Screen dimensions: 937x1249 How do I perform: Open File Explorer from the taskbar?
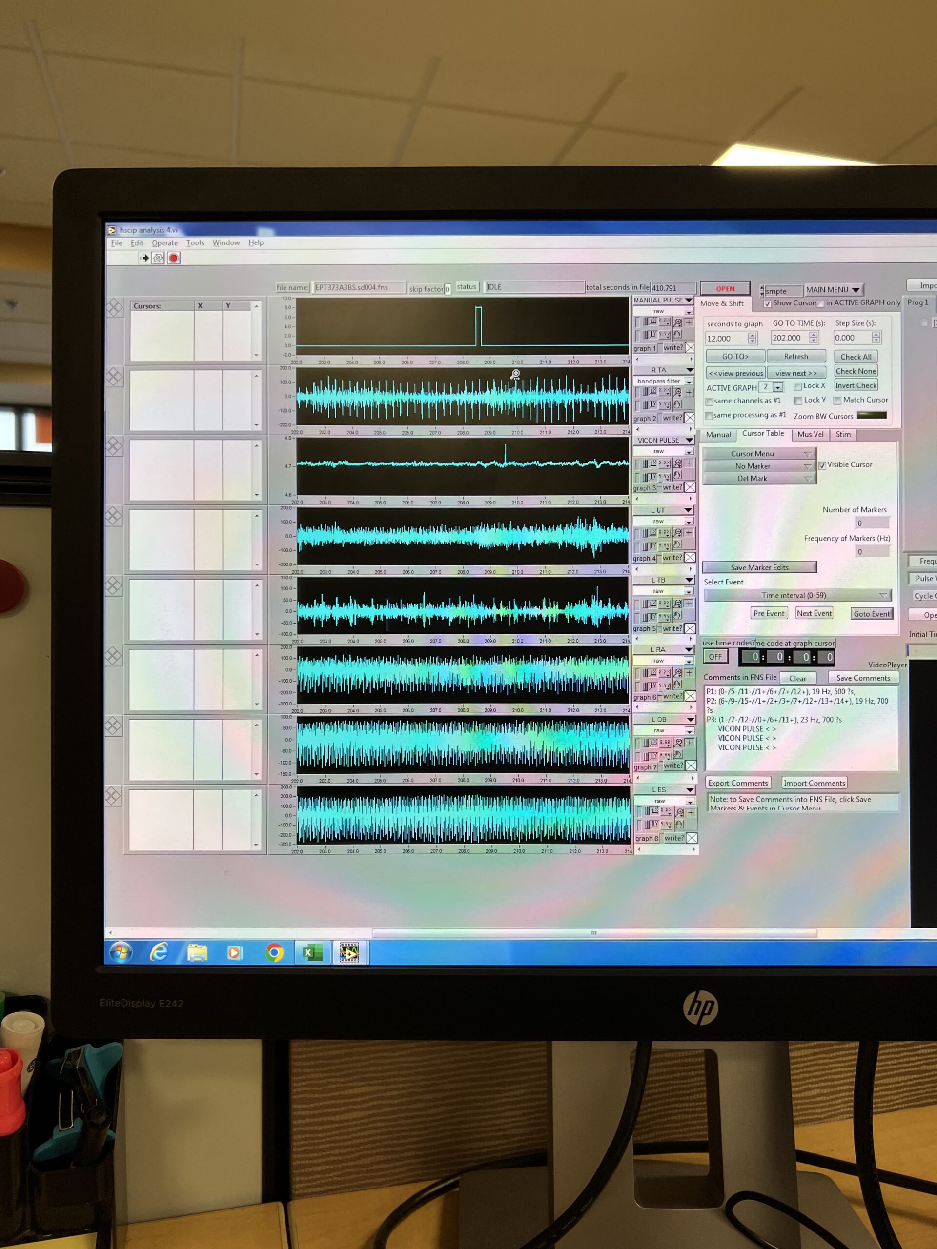(197, 954)
